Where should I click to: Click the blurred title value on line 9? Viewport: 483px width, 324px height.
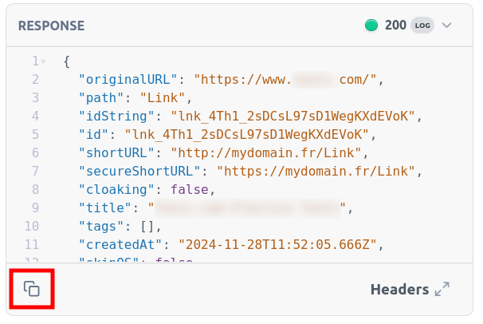click(x=248, y=207)
